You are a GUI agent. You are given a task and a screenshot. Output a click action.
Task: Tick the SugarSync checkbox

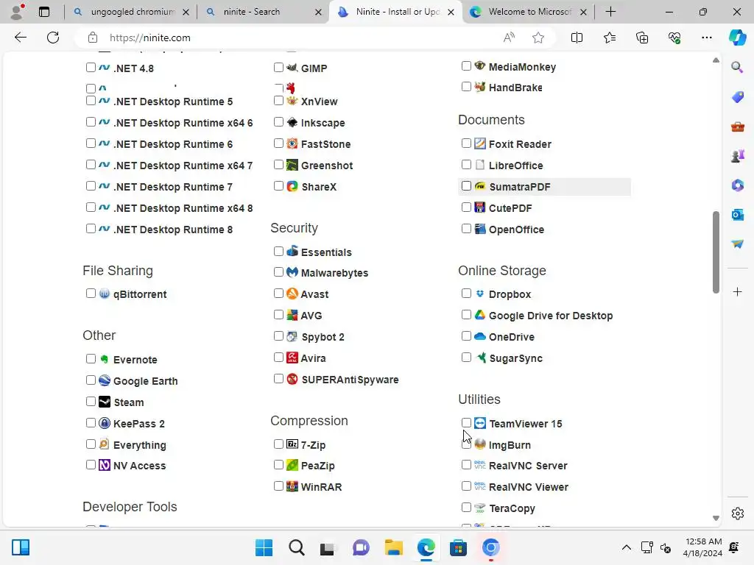466,358
